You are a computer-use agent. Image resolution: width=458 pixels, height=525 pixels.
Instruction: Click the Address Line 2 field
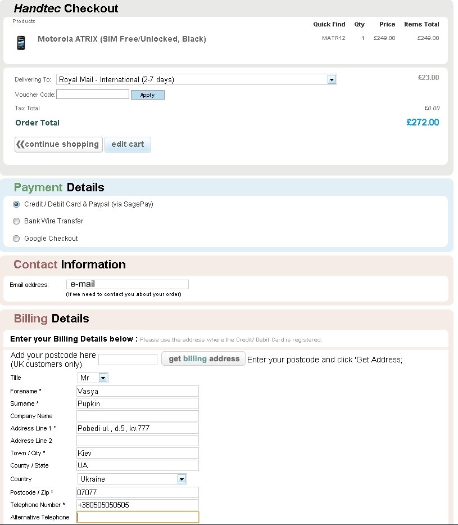(x=137, y=441)
